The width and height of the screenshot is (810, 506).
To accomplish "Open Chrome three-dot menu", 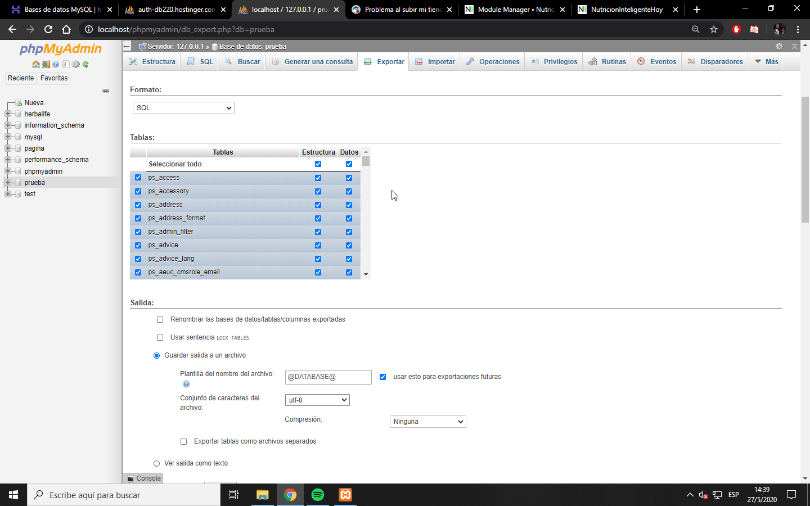I will tap(798, 29).
